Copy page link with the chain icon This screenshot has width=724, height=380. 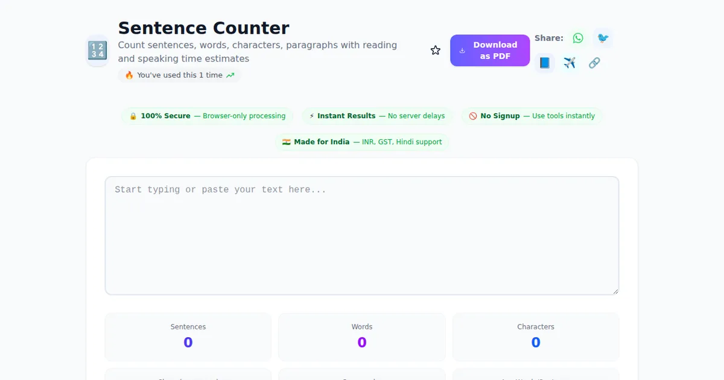pyautogui.click(x=594, y=63)
